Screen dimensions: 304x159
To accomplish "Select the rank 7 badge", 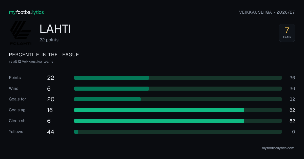I will (x=287, y=33).
